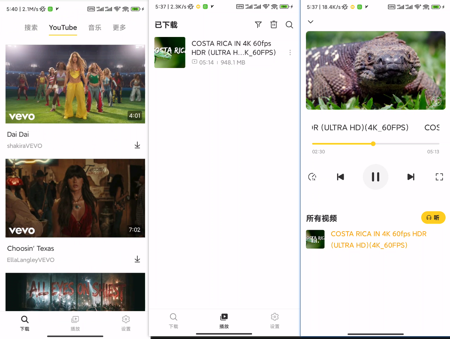Collapse the player with the down chevron

311,22
